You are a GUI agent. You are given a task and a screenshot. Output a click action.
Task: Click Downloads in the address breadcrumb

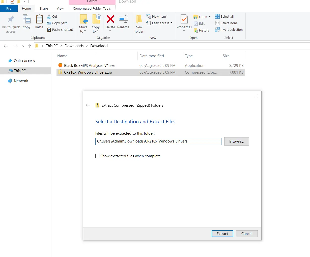pyautogui.click(x=74, y=46)
